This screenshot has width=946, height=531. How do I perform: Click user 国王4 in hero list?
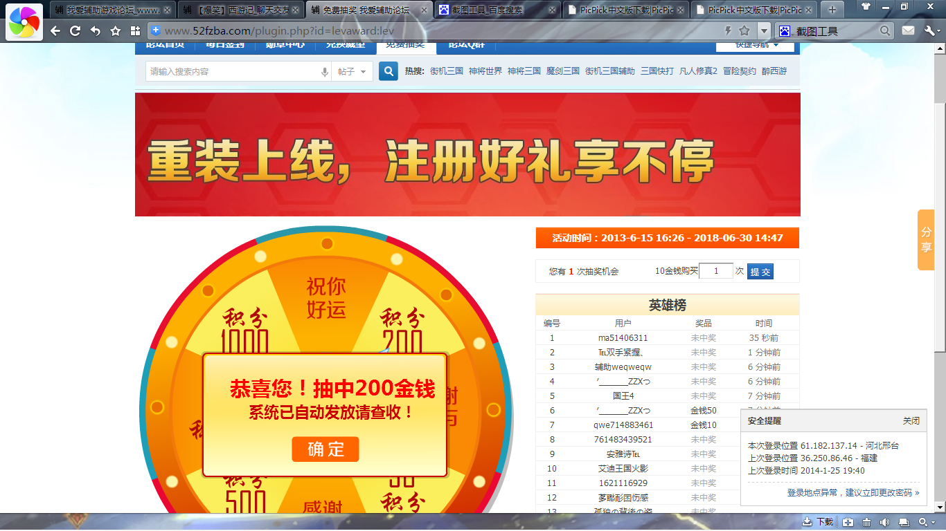click(623, 396)
